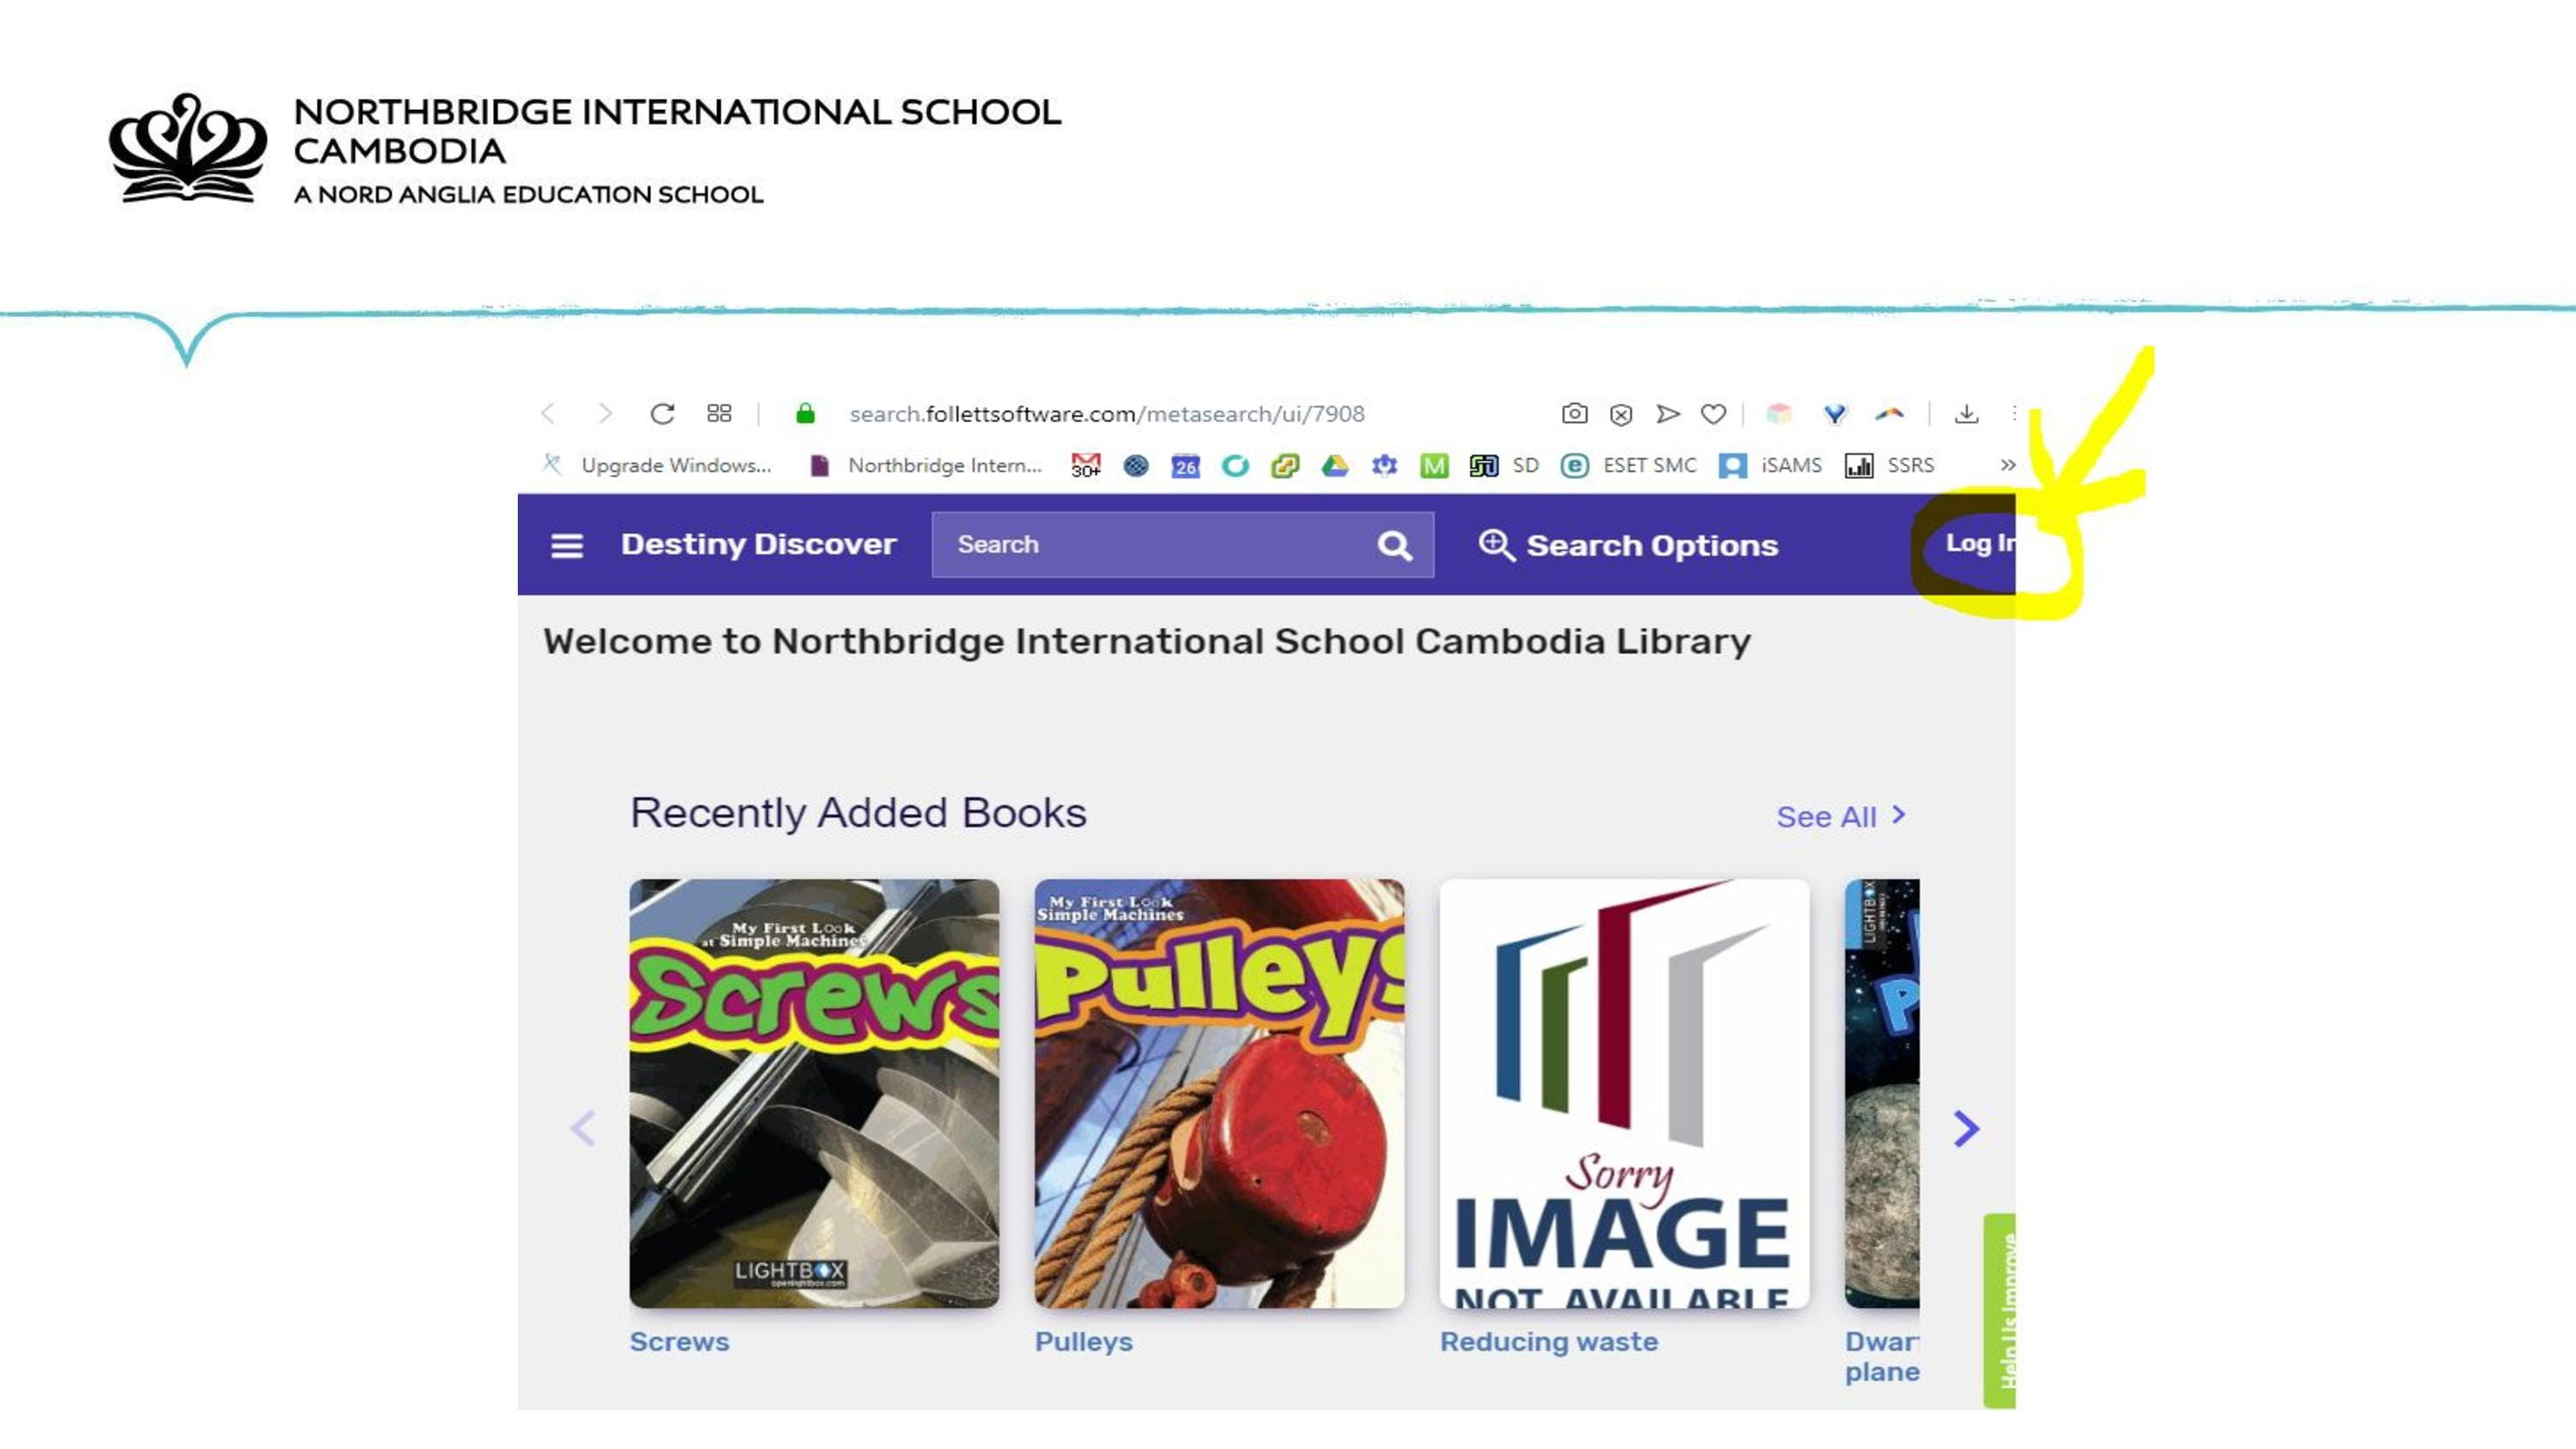Image resolution: width=2576 pixels, height=1449 pixels.
Task: Open the Gmail bookmark showing 30+
Action: [x=1085, y=466]
